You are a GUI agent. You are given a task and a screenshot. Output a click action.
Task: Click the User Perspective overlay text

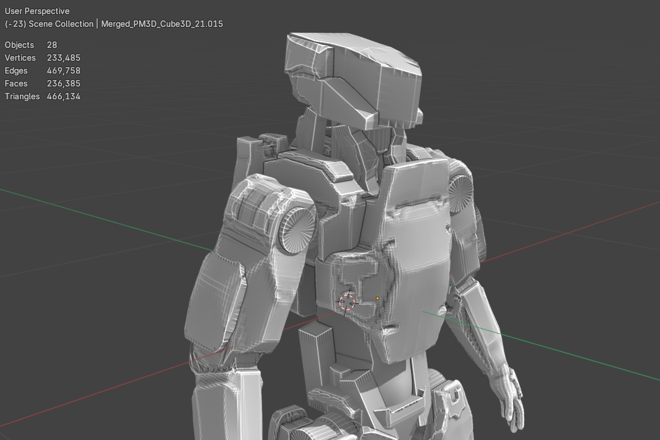point(37,11)
